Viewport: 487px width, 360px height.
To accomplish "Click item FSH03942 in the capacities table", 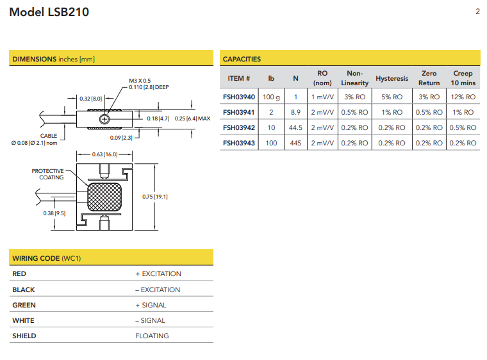I will pos(239,127).
